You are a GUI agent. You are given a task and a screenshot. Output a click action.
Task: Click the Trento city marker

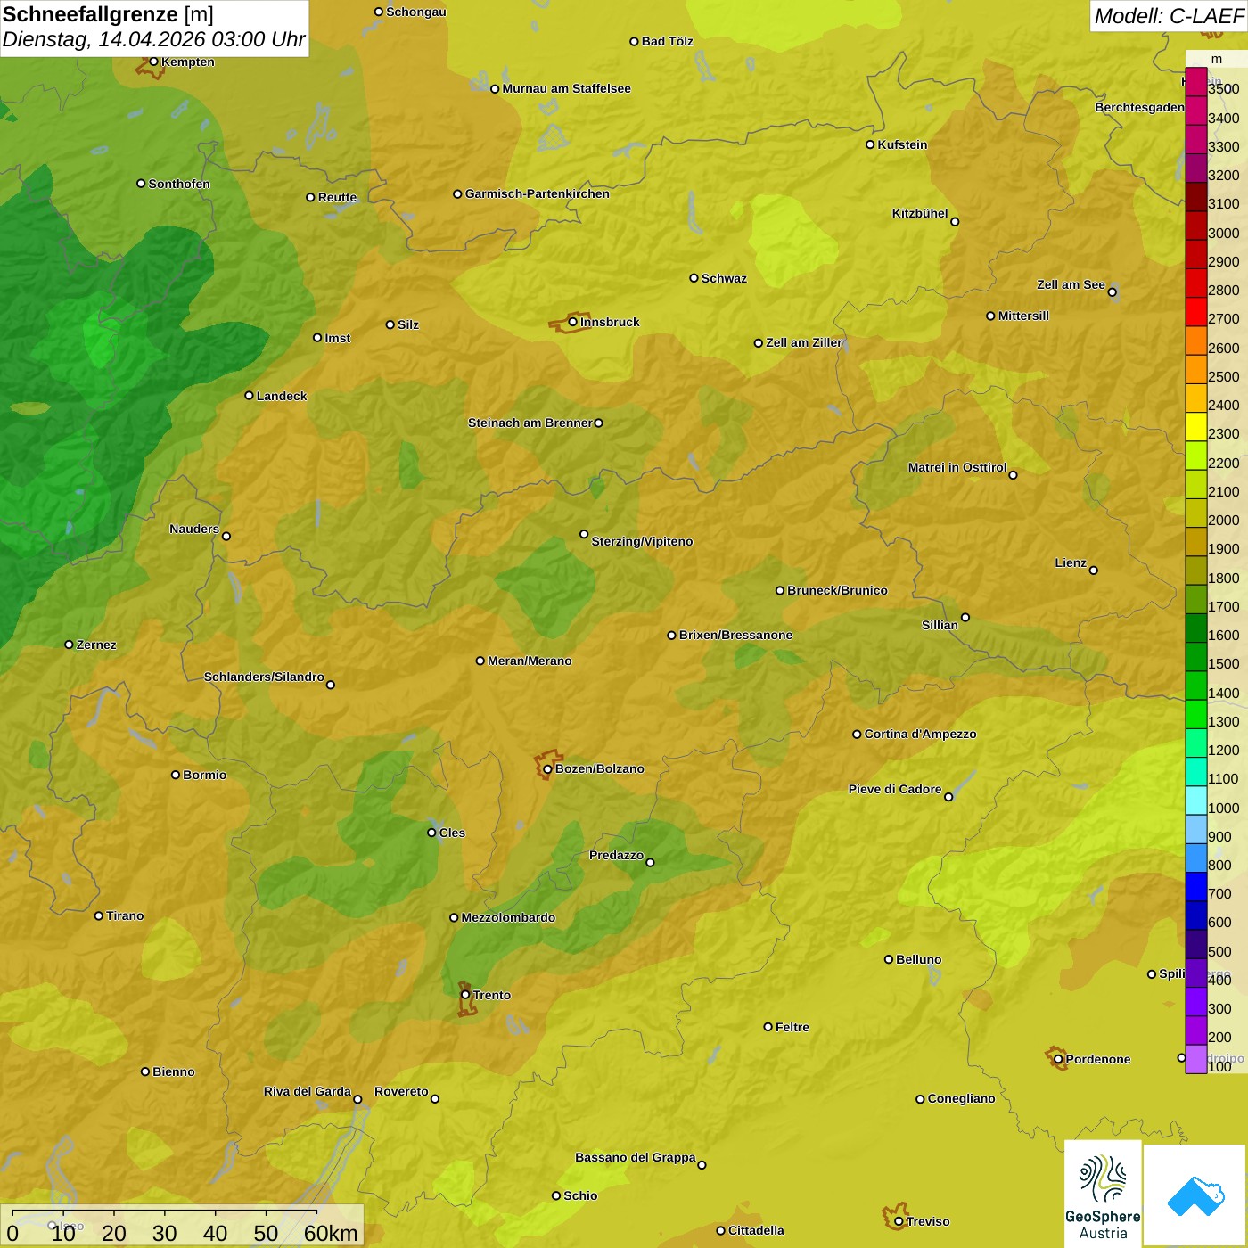465,995
